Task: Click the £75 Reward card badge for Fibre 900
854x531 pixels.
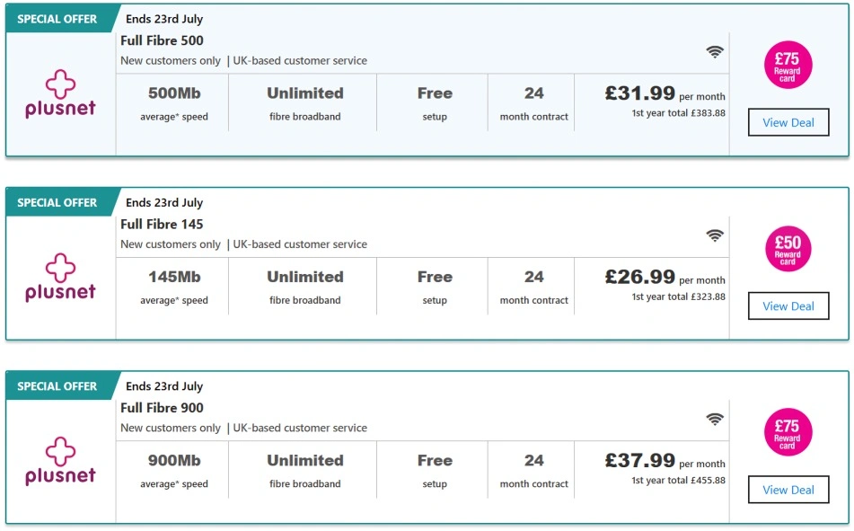Action: (788, 432)
